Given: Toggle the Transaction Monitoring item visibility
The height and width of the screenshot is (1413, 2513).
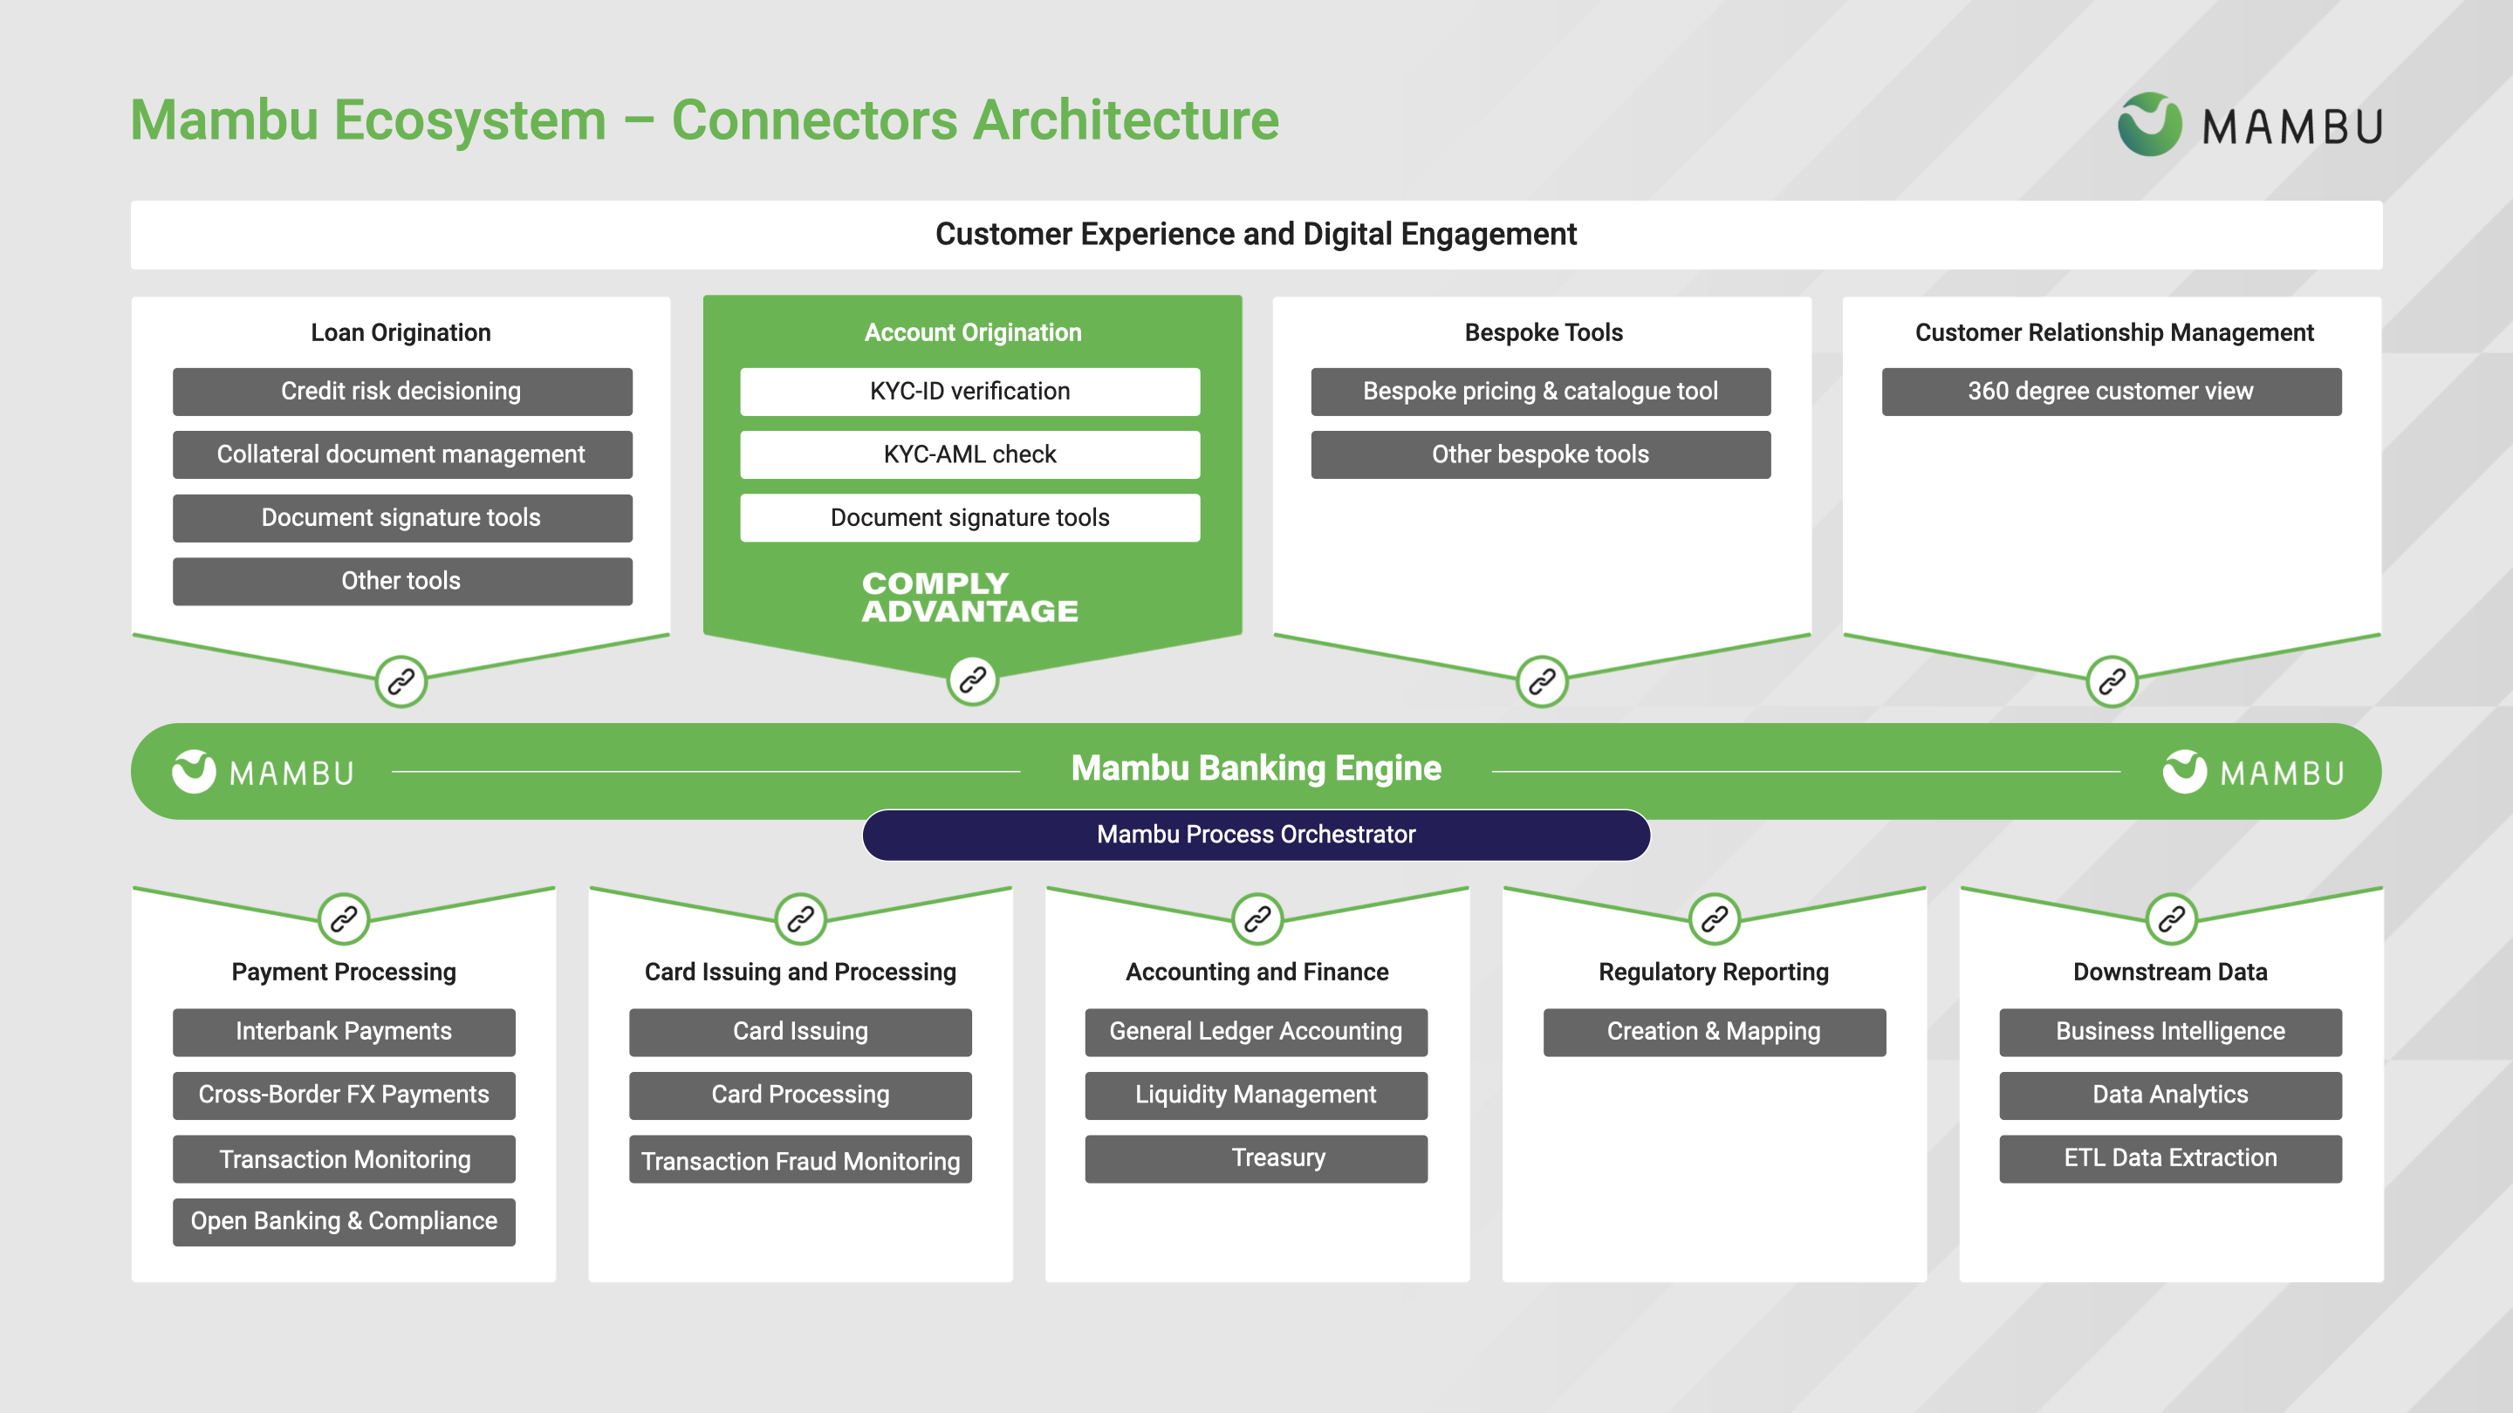Looking at the screenshot, I should [344, 1159].
